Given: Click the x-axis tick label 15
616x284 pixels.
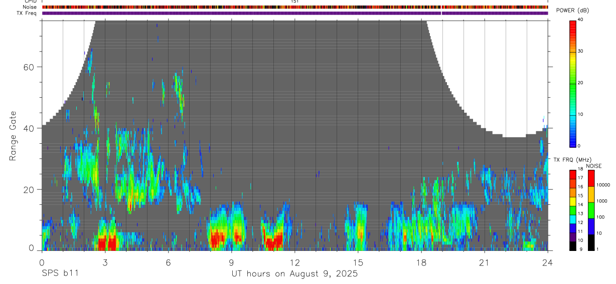Looking at the screenshot, I should click(358, 262).
